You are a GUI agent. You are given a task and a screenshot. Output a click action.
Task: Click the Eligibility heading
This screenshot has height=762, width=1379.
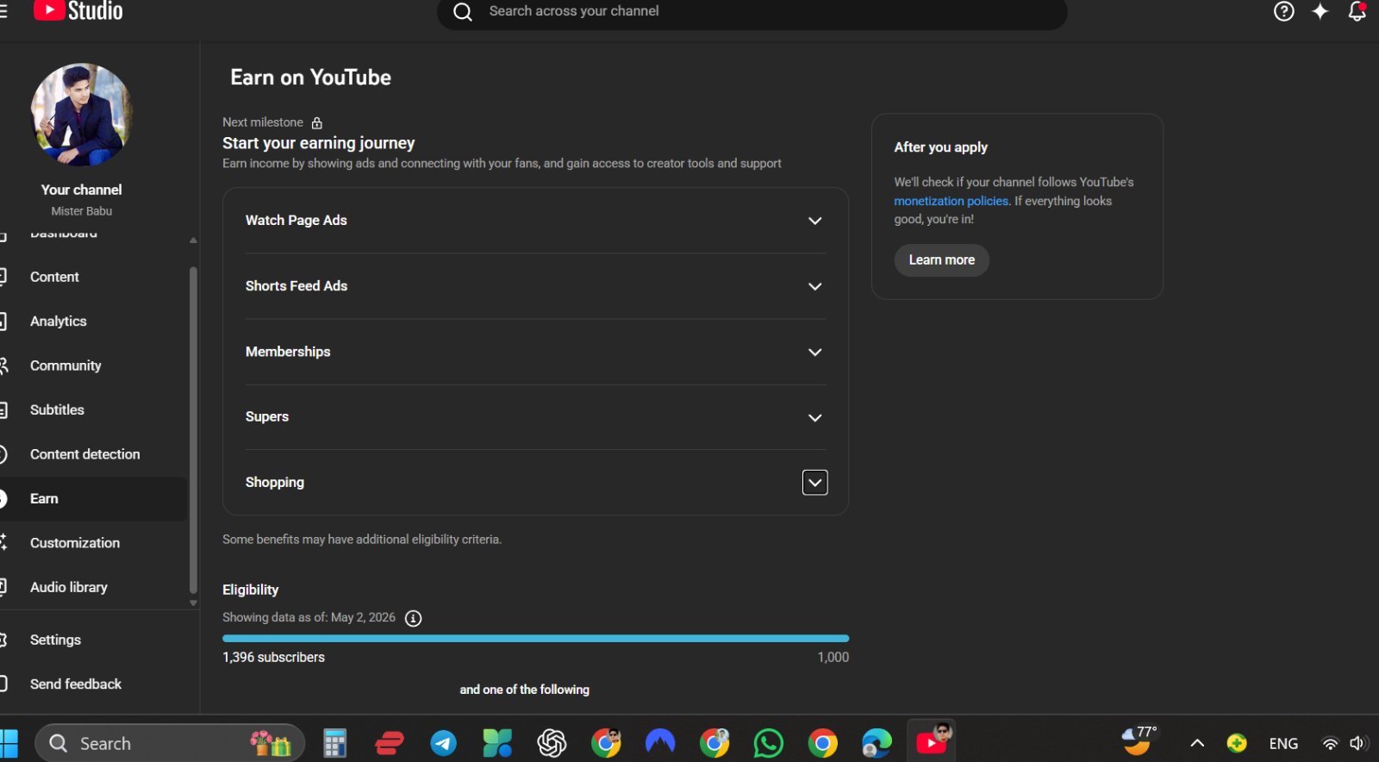pos(250,590)
